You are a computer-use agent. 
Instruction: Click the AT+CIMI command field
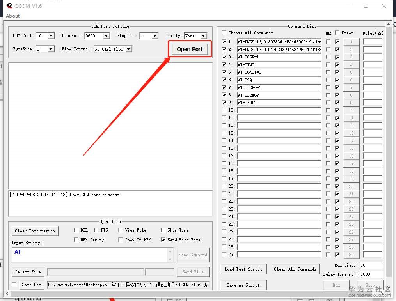click(279, 65)
